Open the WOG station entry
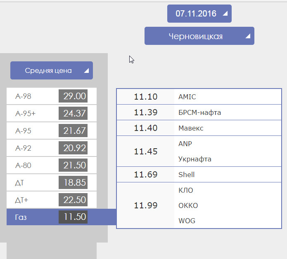Image resolution: width=287 pixels, height=259 pixels. click(187, 221)
